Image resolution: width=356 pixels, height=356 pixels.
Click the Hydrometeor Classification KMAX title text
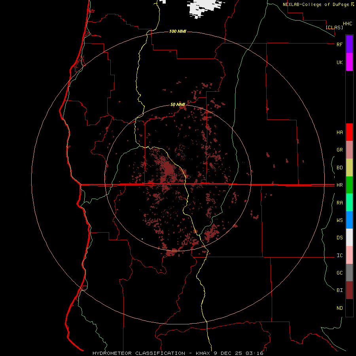point(178,353)
